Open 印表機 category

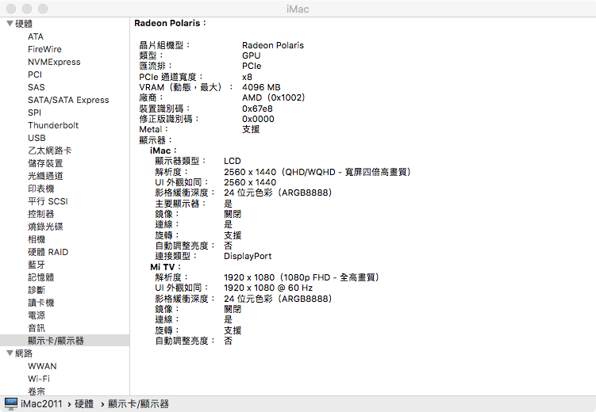41,189
